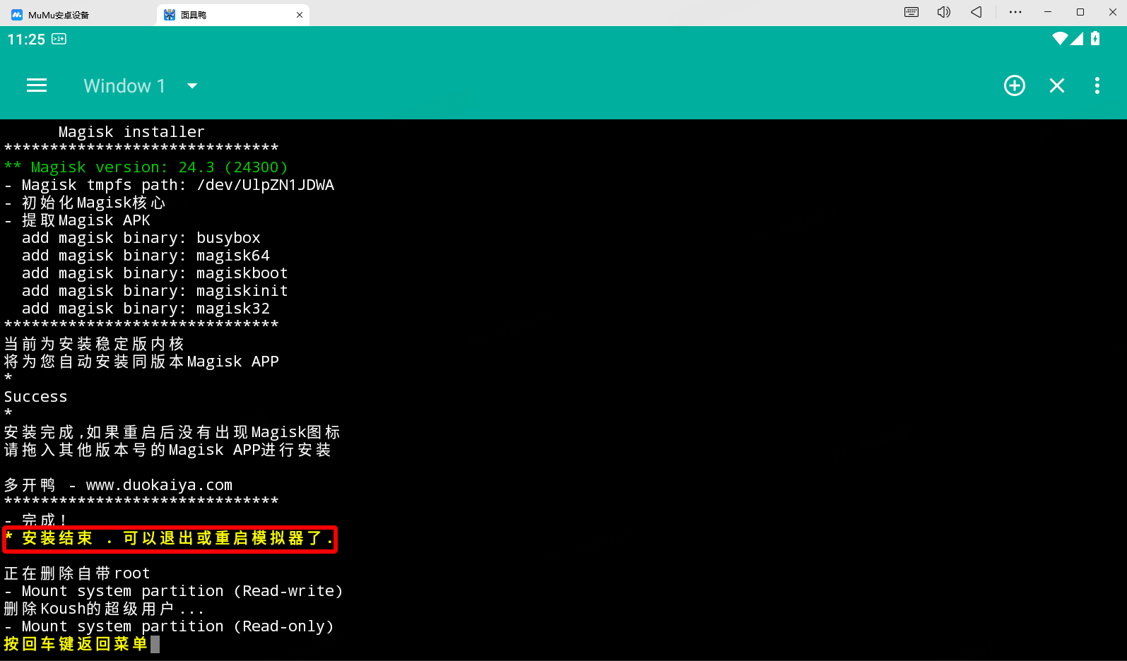
Task: Click the '将为您自动安装同版本Magisk APP' line
Action: coord(141,362)
